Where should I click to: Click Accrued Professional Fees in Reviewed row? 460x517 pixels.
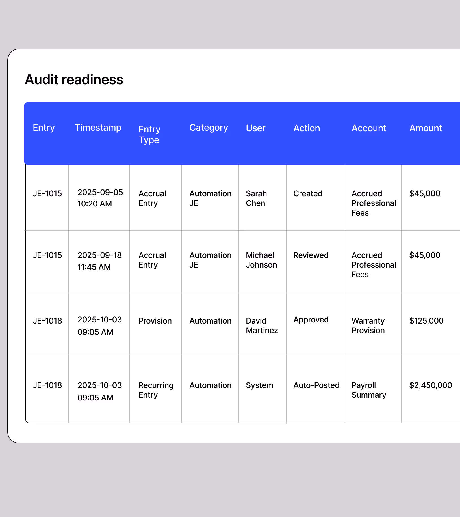[x=374, y=265]
